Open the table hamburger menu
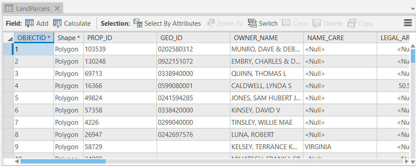 [x=408, y=23]
